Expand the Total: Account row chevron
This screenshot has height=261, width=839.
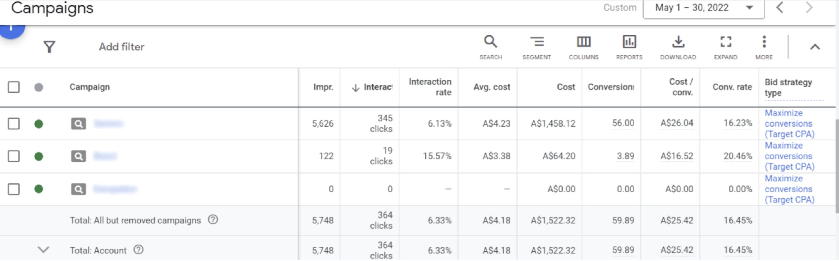(43, 250)
